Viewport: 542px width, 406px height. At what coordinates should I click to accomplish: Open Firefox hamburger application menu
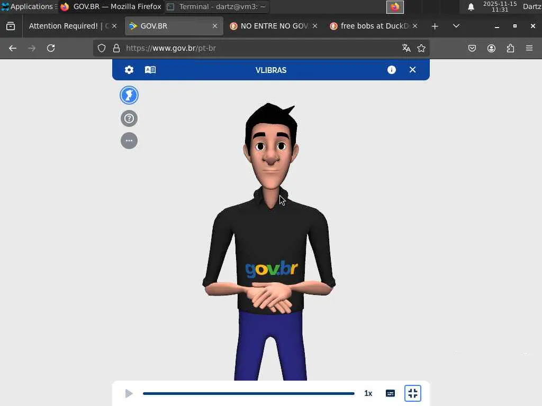(x=529, y=48)
